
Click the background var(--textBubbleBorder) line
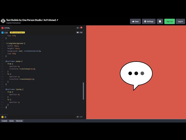pos(24,51)
